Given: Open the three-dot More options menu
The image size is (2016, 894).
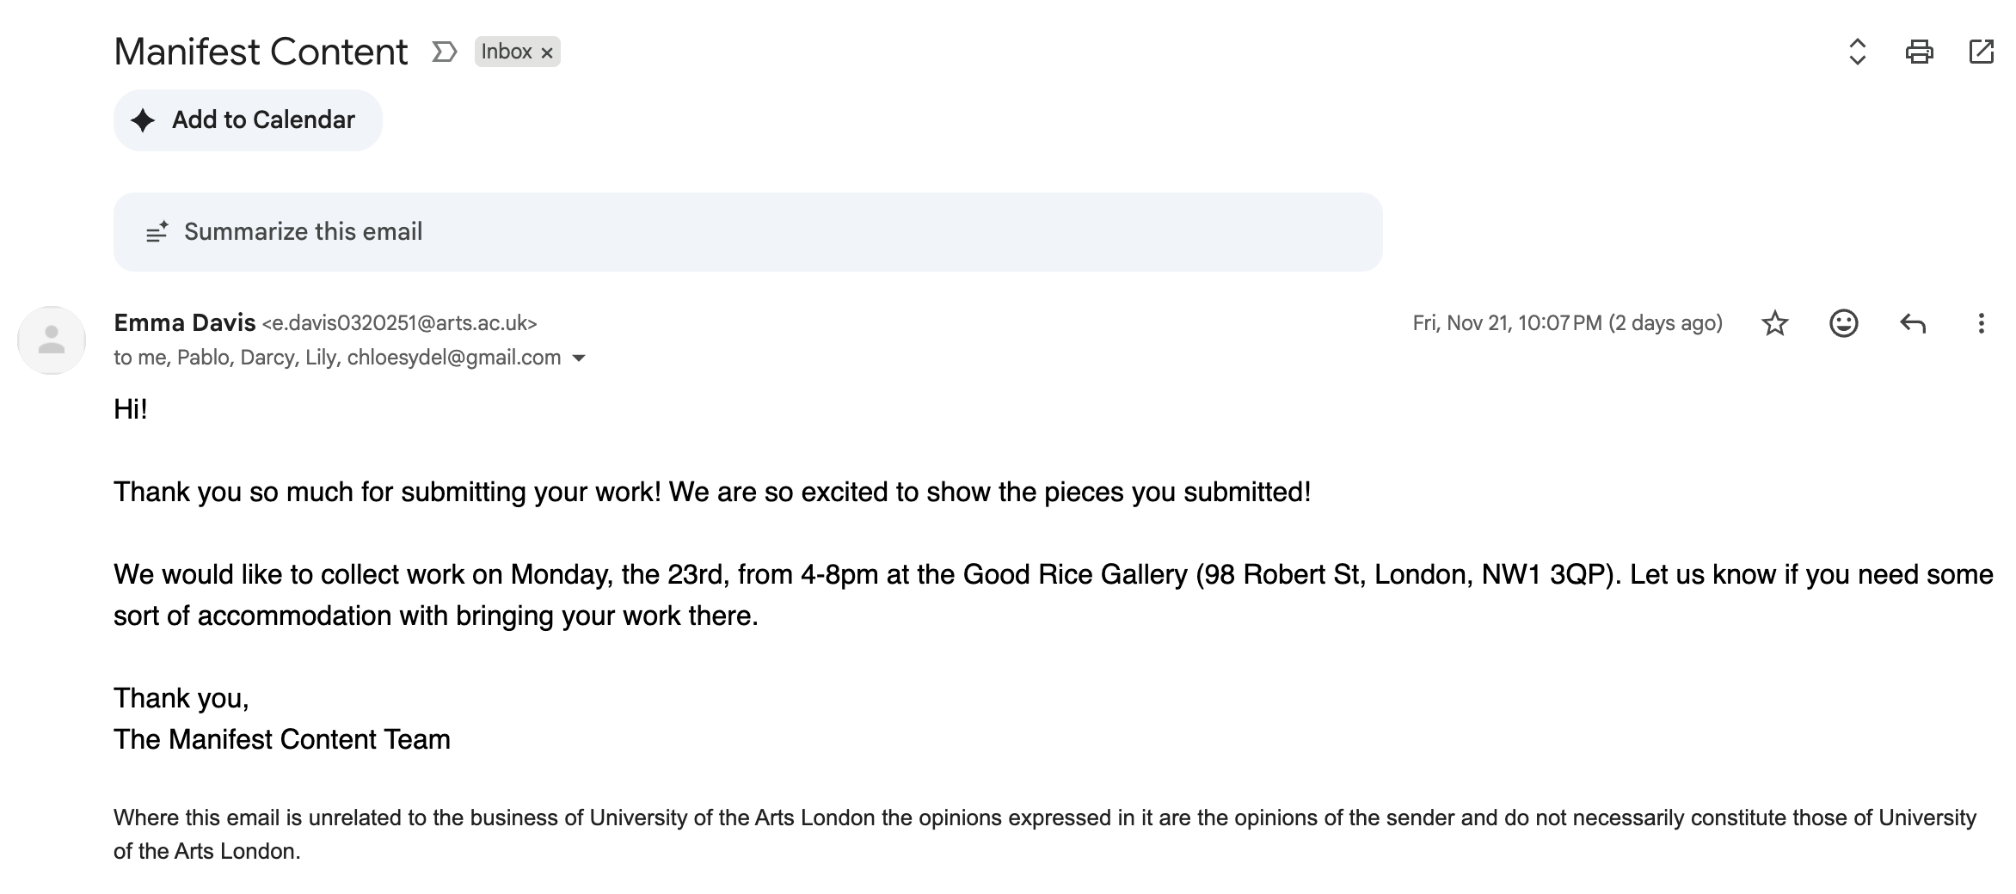Looking at the screenshot, I should (1981, 323).
